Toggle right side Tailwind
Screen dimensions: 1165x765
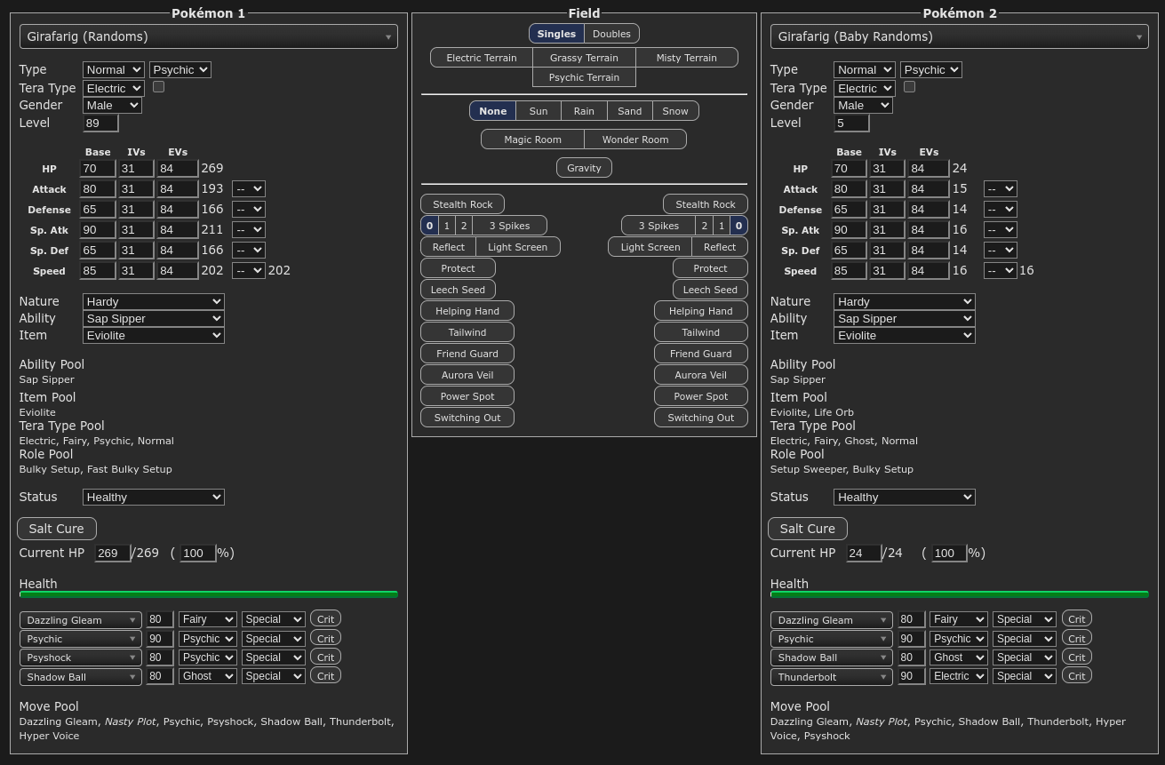point(701,332)
